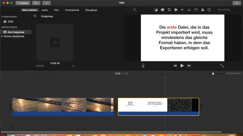Open the share export button
Screen dimensions: 243x136
[x=237, y=3]
